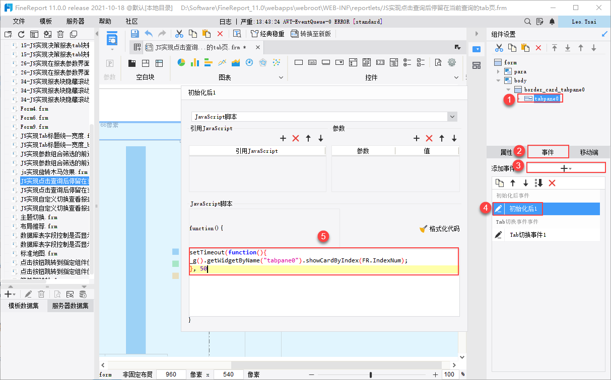Click the zoom slider at bottom

[x=371, y=374]
